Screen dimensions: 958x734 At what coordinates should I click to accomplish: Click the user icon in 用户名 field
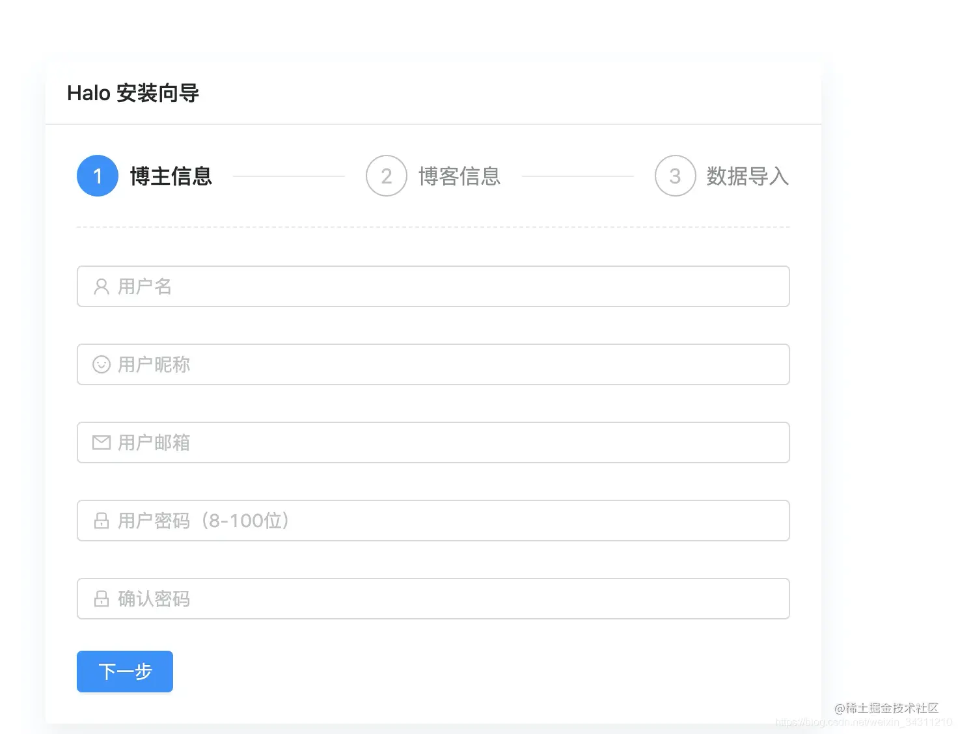[x=102, y=286]
